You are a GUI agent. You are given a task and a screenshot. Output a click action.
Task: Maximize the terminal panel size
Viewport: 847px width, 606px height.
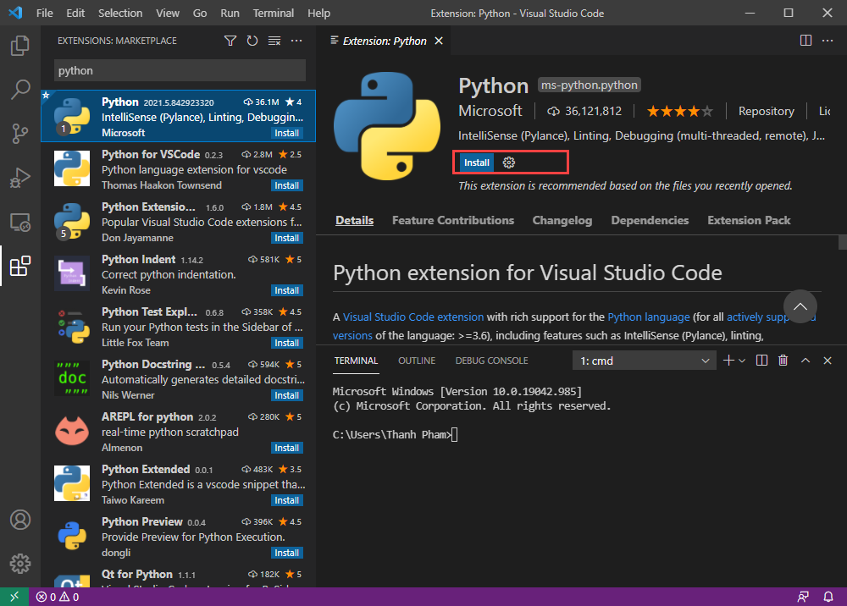tap(805, 361)
